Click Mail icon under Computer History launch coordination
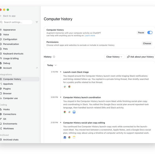 coord(74,112)
